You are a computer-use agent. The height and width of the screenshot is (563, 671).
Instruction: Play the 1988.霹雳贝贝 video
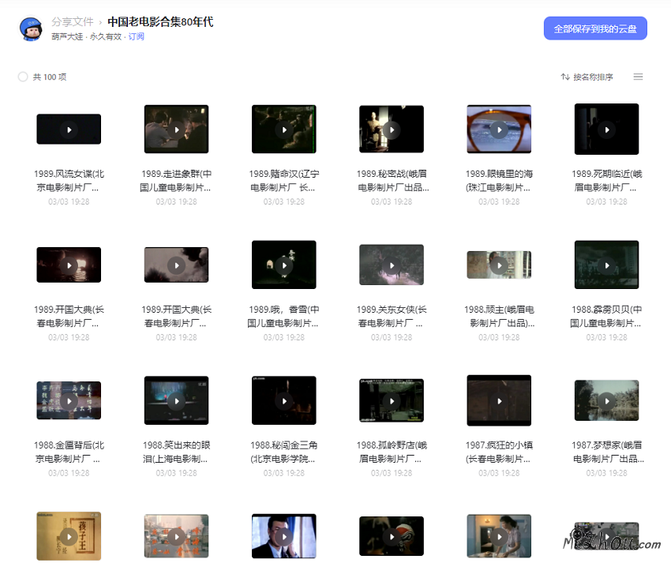(606, 265)
